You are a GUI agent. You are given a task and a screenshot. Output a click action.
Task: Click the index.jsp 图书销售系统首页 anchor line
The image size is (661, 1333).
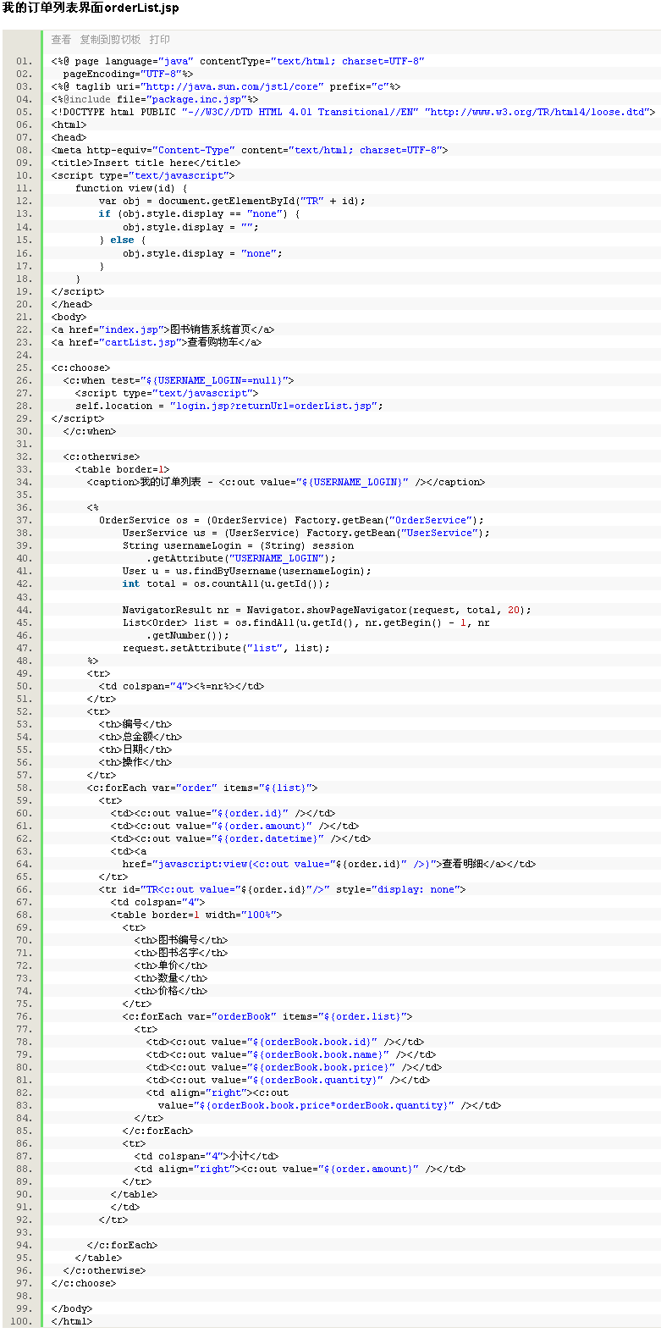162,329
